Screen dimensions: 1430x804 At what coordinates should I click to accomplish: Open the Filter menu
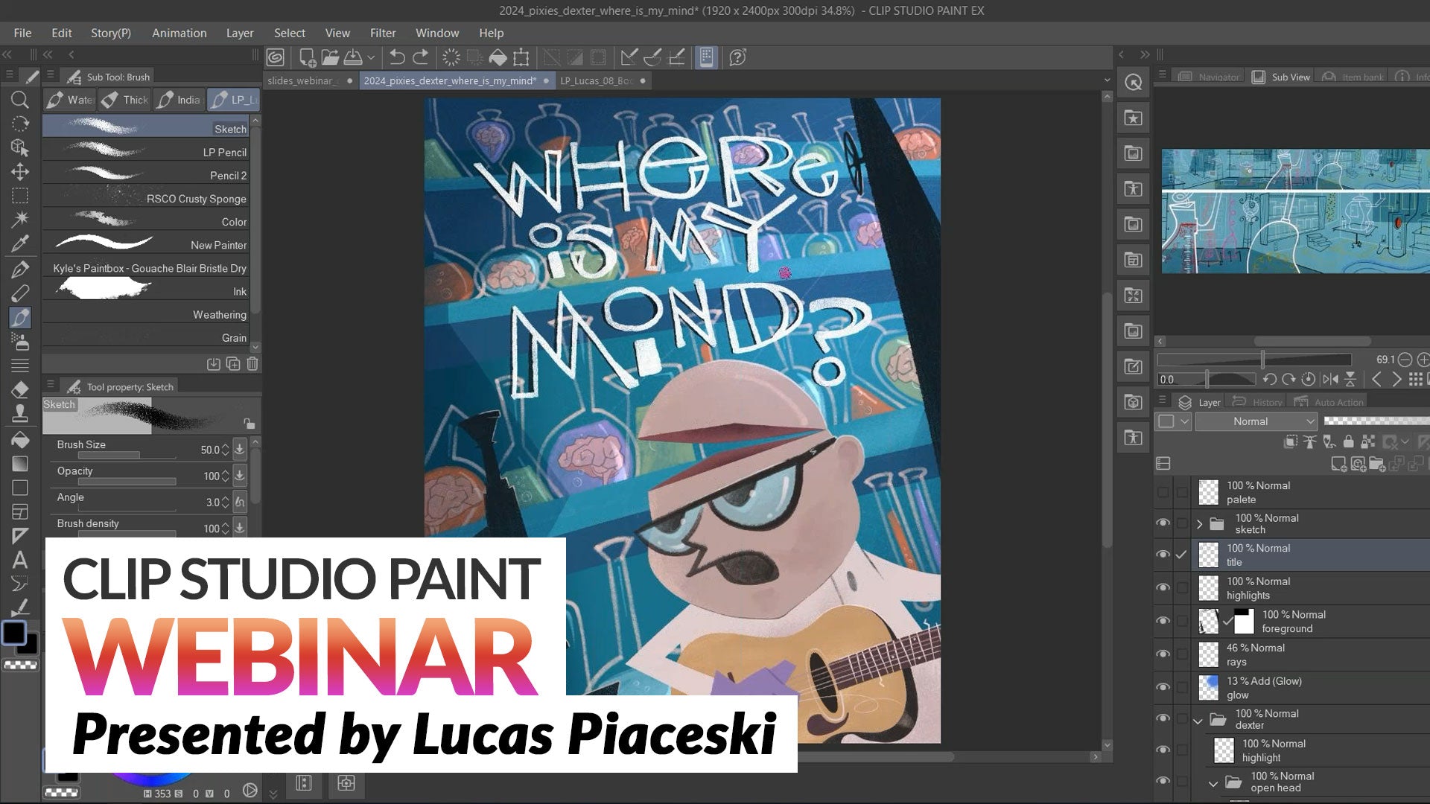pos(382,33)
